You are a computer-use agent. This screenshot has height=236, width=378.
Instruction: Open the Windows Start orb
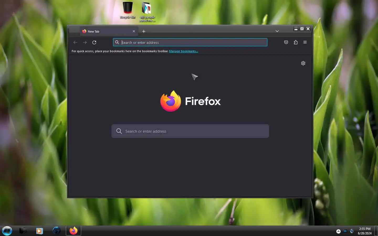click(x=7, y=231)
